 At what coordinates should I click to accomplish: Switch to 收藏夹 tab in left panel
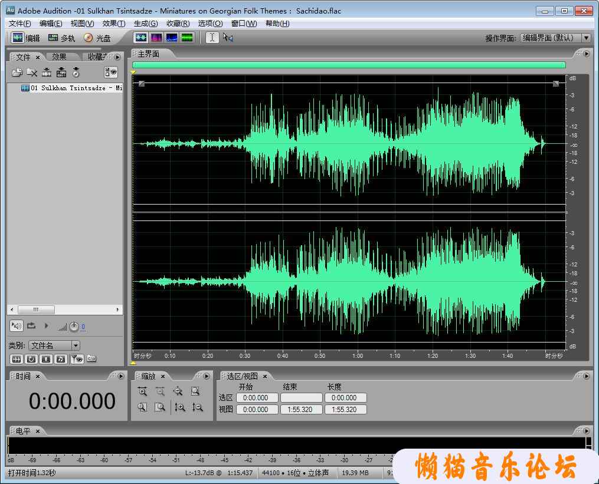coord(98,57)
